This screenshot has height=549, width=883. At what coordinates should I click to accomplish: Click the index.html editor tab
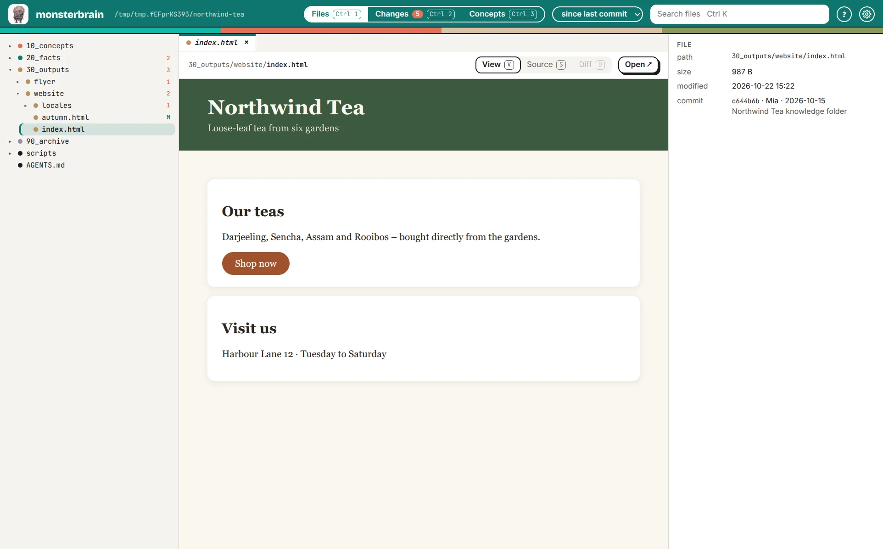pyautogui.click(x=216, y=42)
